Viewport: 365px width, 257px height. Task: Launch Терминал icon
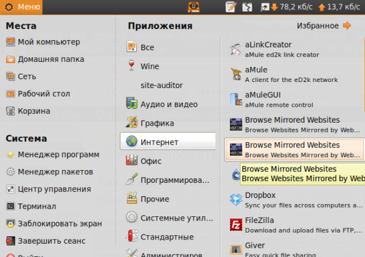pyautogui.click(x=10, y=207)
